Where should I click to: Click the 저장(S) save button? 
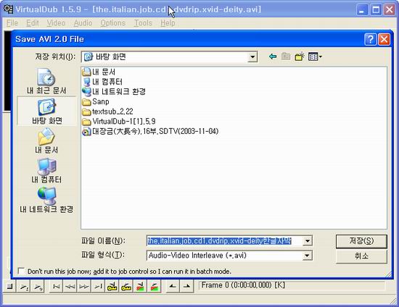pyautogui.click(x=361, y=241)
